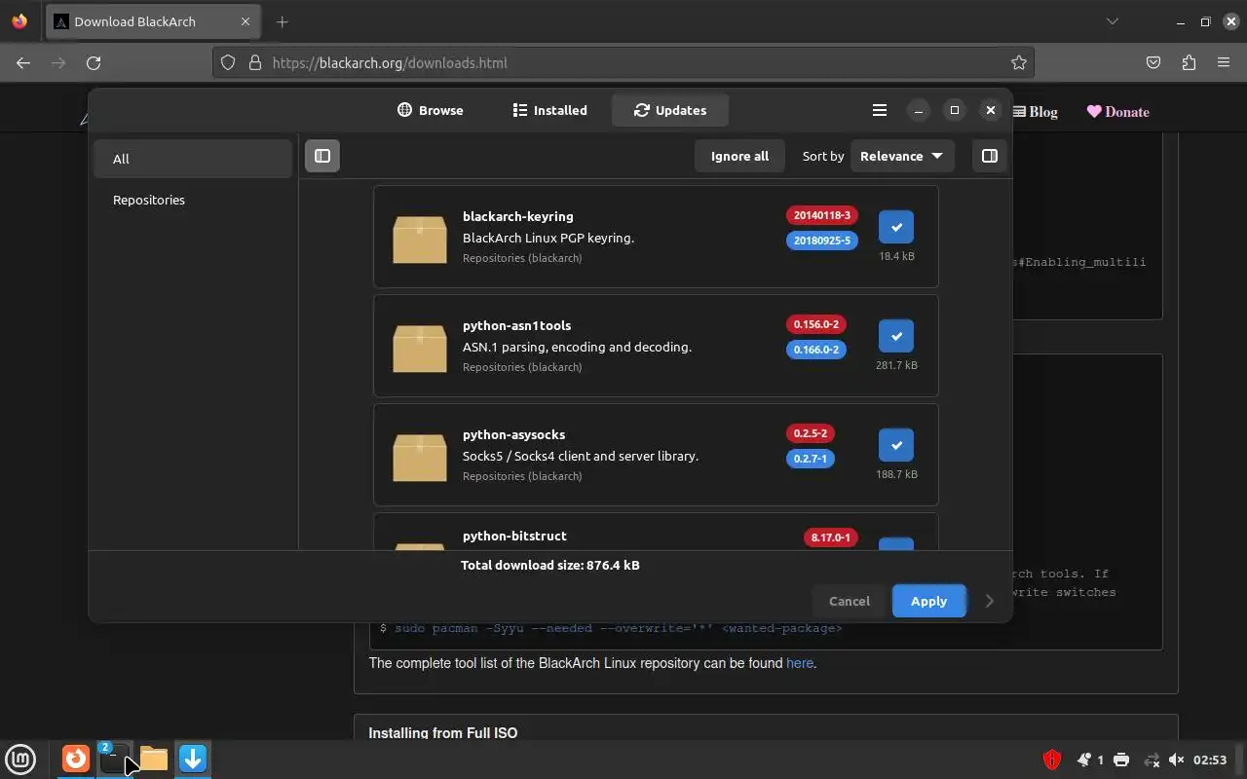
Task: Switch to the Installed tab
Action: tap(550, 110)
